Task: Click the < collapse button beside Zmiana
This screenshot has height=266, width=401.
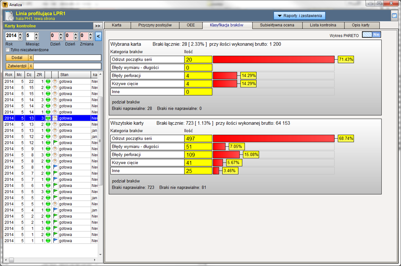Action: (x=98, y=36)
